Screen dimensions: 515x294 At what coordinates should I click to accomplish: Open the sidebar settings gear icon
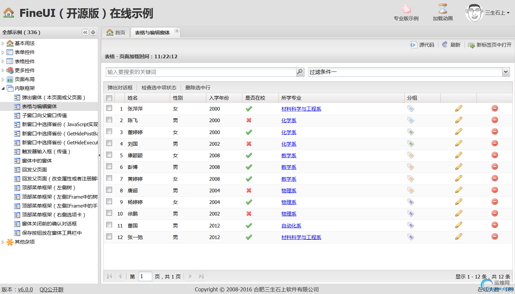point(93,32)
